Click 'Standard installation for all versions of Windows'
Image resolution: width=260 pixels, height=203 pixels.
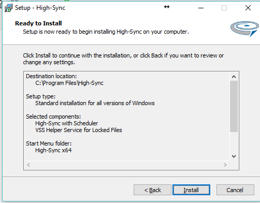[95, 103]
